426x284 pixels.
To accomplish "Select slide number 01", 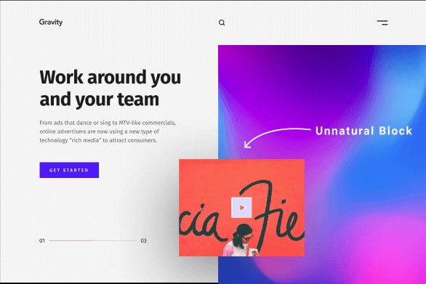I will (x=42, y=240).
